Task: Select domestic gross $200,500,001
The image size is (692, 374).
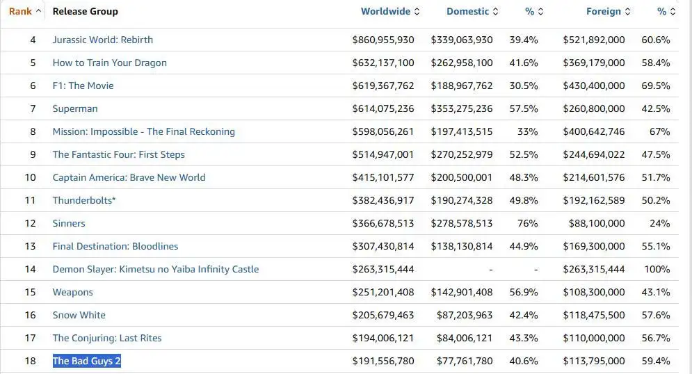Action: pyautogui.click(x=462, y=177)
